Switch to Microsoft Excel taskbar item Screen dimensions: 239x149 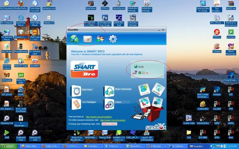tap(135, 146)
